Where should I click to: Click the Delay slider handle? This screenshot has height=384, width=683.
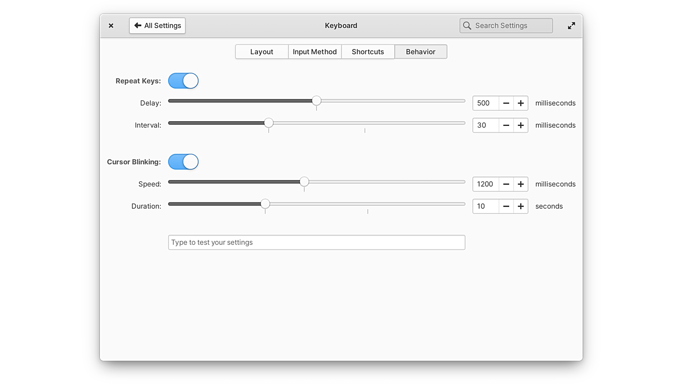tap(317, 101)
